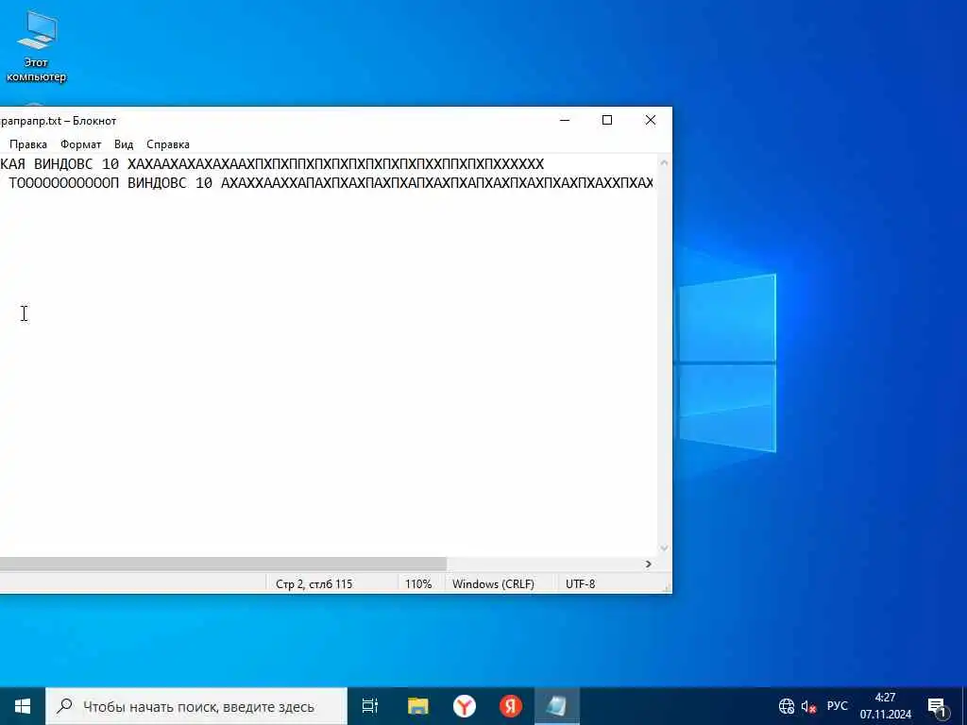Click the Show desktop strip

point(964,706)
